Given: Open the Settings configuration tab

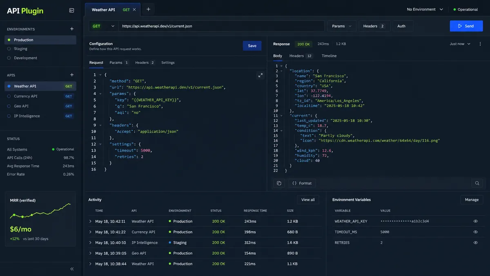Looking at the screenshot, I should point(168,63).
